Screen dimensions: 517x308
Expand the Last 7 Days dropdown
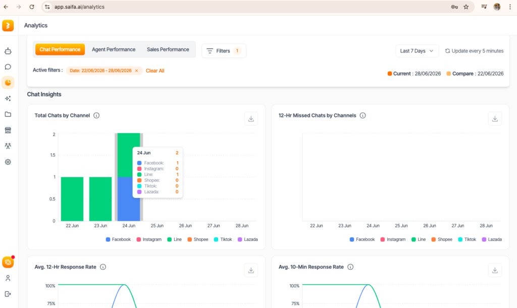coord(417,51)
